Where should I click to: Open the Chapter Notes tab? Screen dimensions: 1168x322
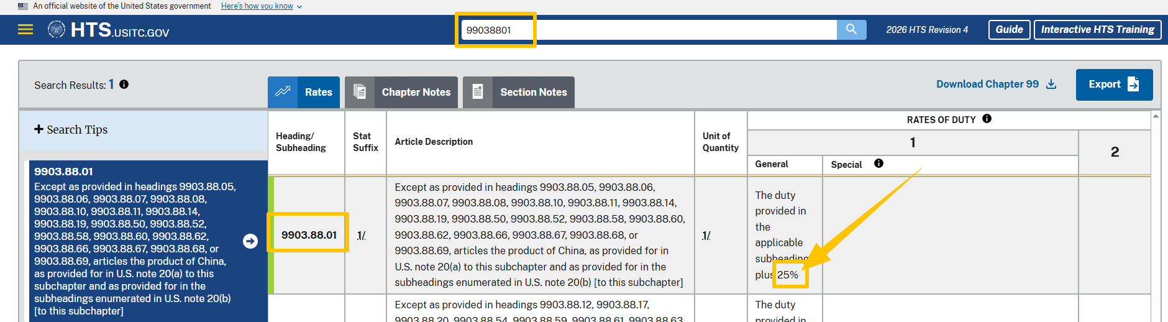pyautogui.click(x=401, y=92)
